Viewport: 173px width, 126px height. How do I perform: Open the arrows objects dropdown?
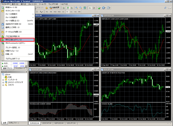[41, 12]
